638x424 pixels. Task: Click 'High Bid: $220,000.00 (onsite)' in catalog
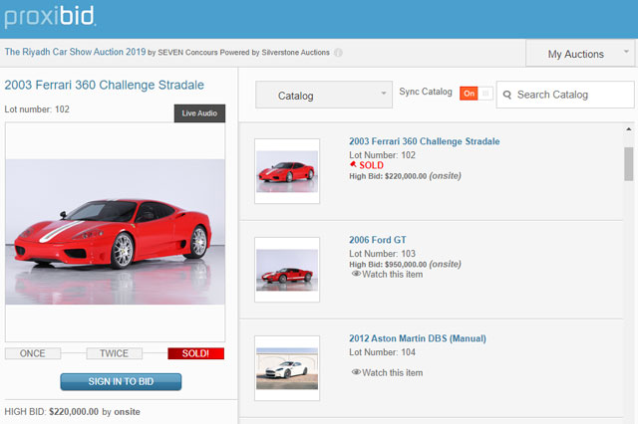point(406,176)
